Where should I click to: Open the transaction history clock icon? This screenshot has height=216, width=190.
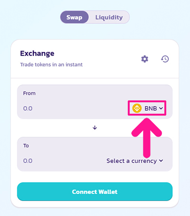165,59
